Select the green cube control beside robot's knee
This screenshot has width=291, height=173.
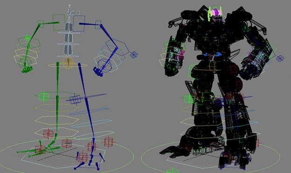click(189, 98)
